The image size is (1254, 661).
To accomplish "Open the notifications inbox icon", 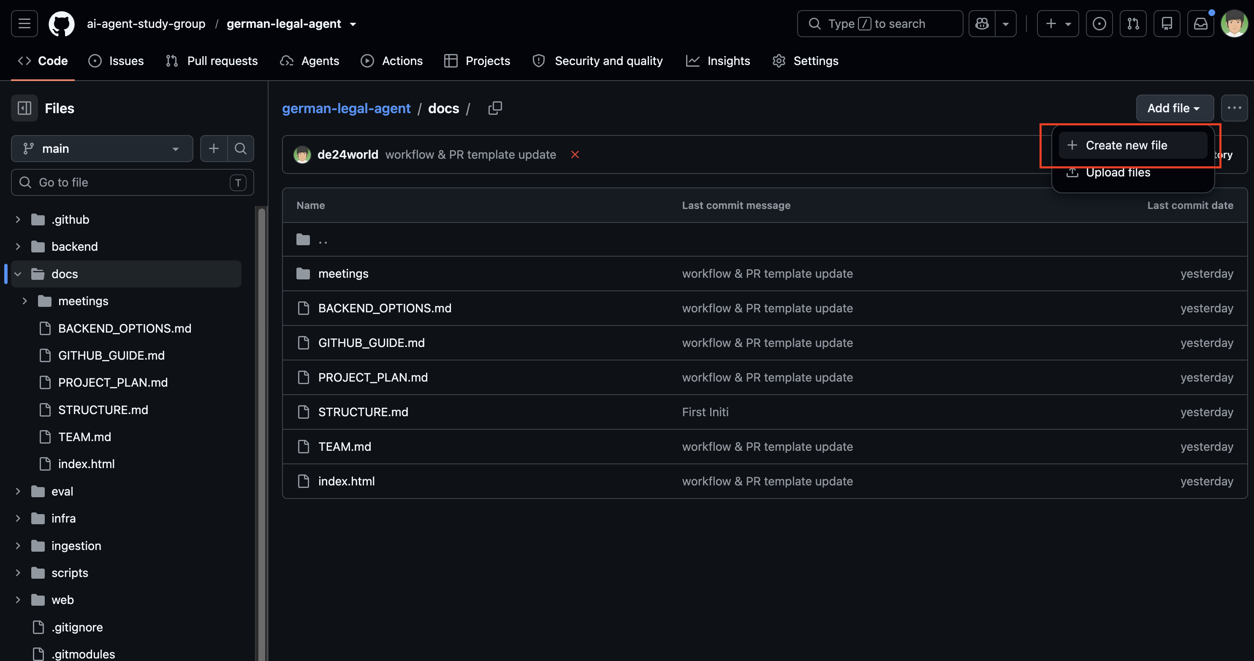I will (1201, 23).
